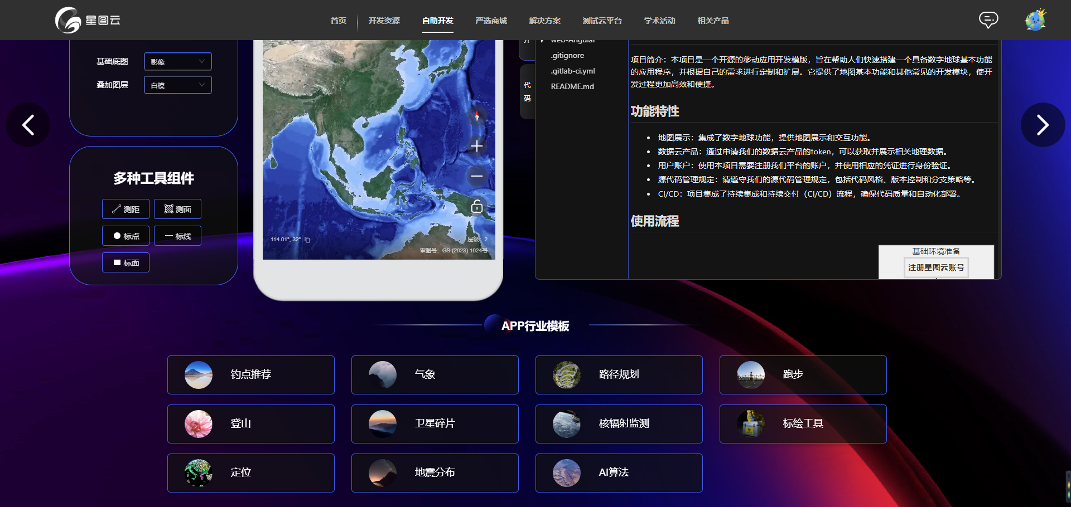The width and height of the screenshot is (1071, 507).
Task: Click the 跑步 template icon
Action: coord(751,375)
